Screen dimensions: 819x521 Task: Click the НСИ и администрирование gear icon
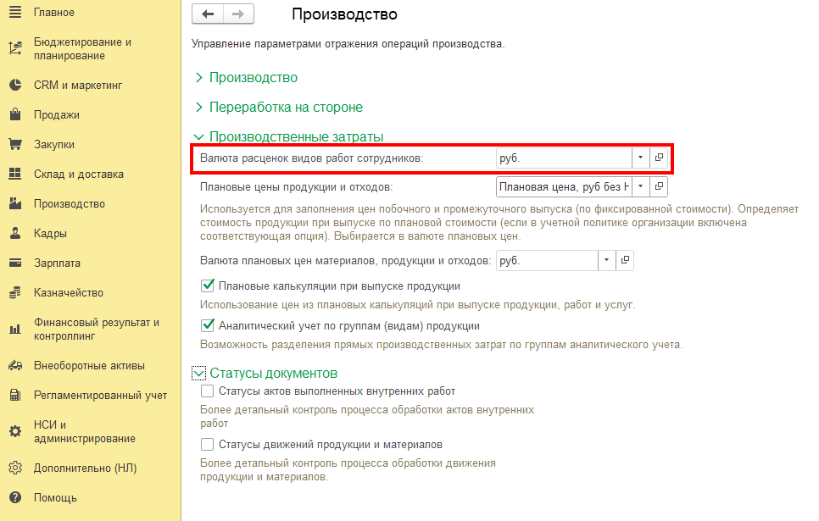(x=15, y=431)
